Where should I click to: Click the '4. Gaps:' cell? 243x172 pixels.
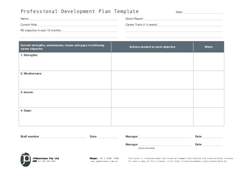coord(65,117)
